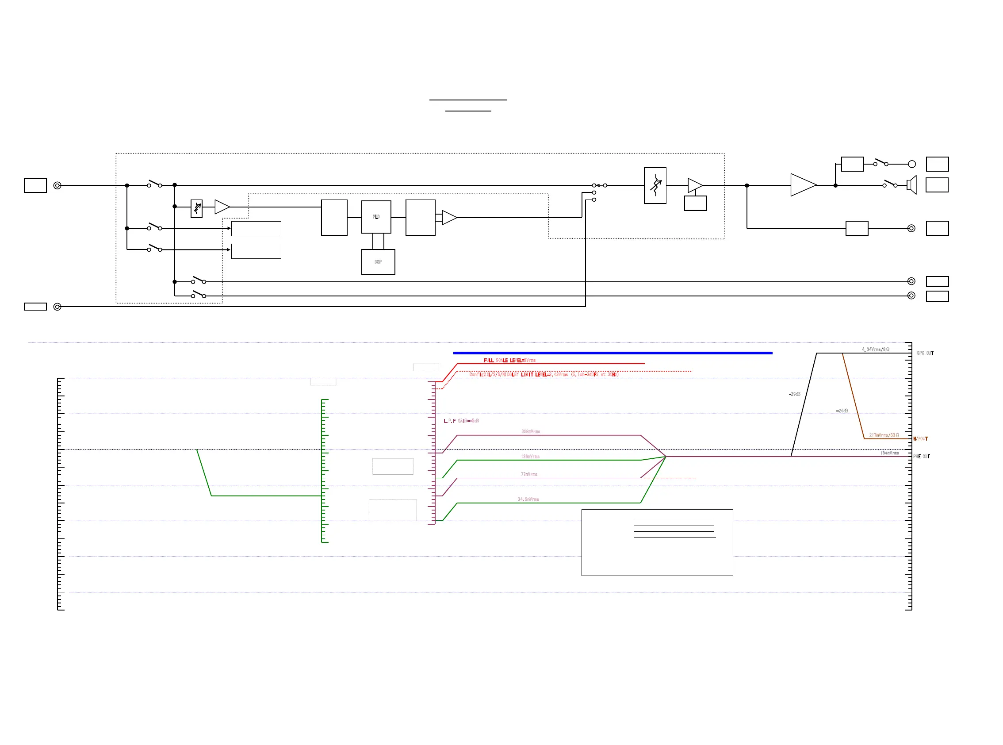1003x745 pixels.
Task: Click the large variable resistor volume block
Action: coord(655,186)
